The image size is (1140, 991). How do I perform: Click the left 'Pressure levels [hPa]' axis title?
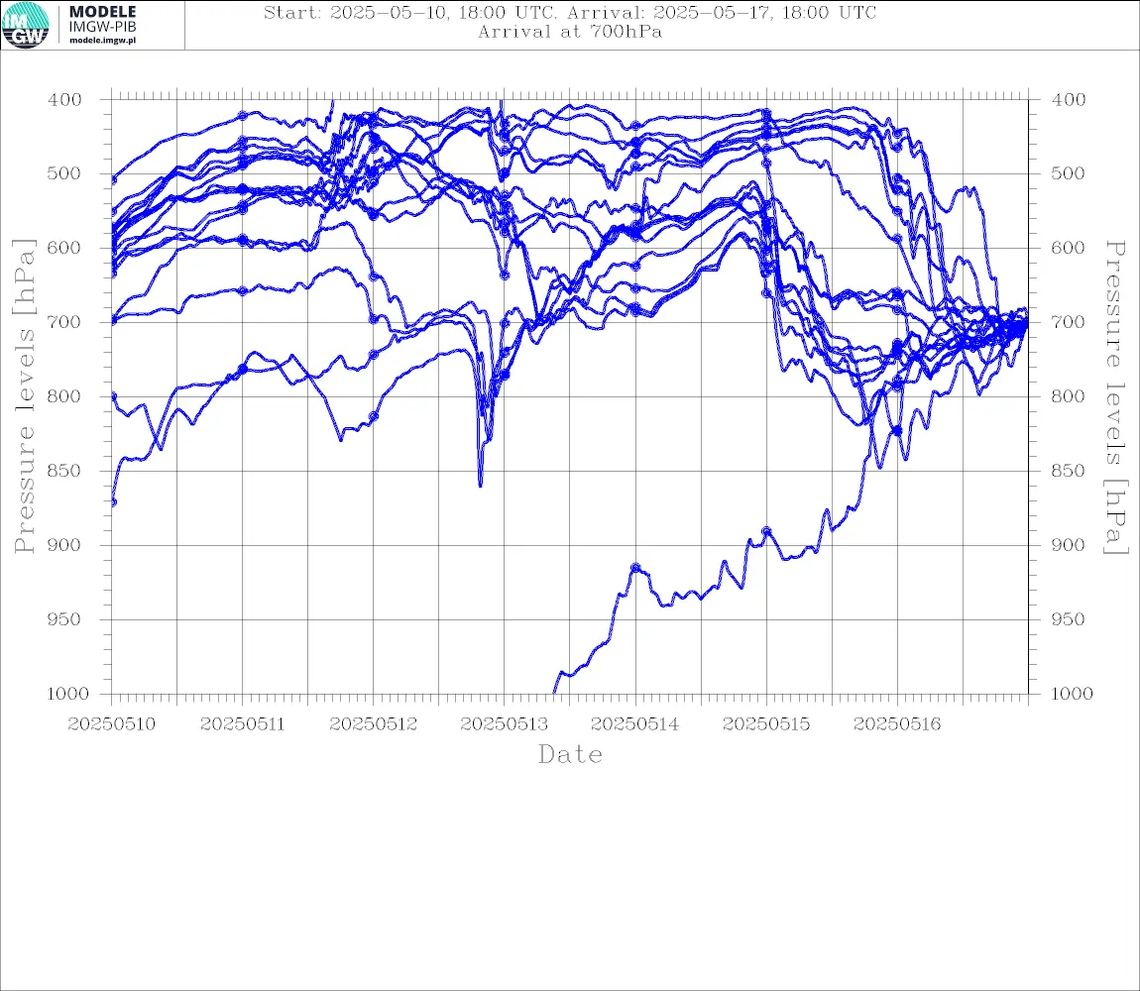(x=24, y=396)
